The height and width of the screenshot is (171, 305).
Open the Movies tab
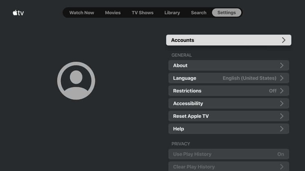tap(113, 13)
